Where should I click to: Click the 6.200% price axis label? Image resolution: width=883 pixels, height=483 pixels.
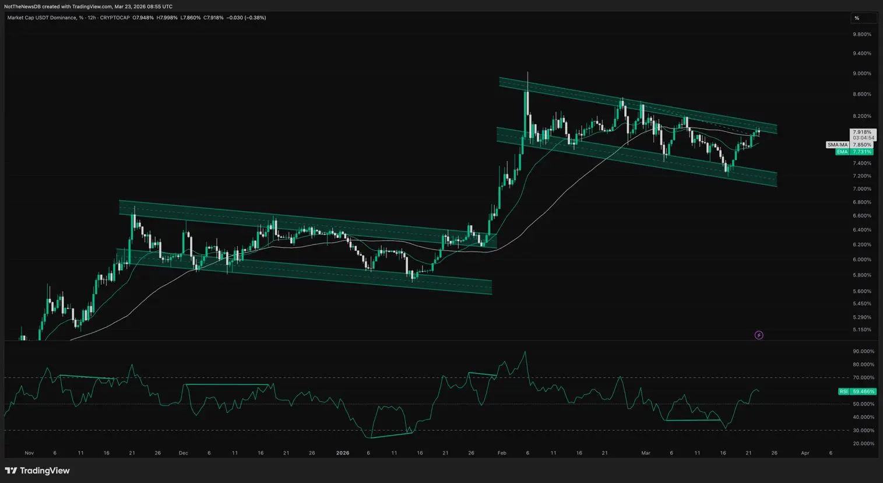point(862,245)
